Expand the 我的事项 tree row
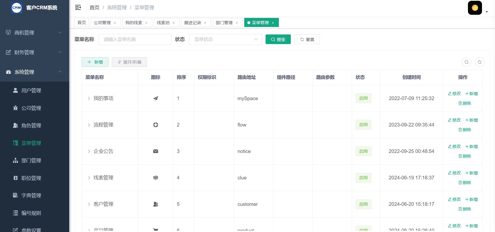The height and width of the screenshot is (232, 495). click(x=89, y=99)
